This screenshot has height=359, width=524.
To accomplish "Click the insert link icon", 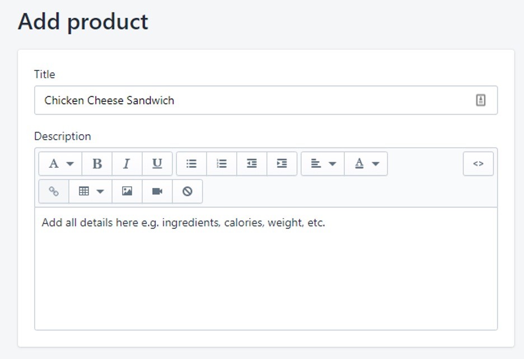I will click(x=54, y=191).
